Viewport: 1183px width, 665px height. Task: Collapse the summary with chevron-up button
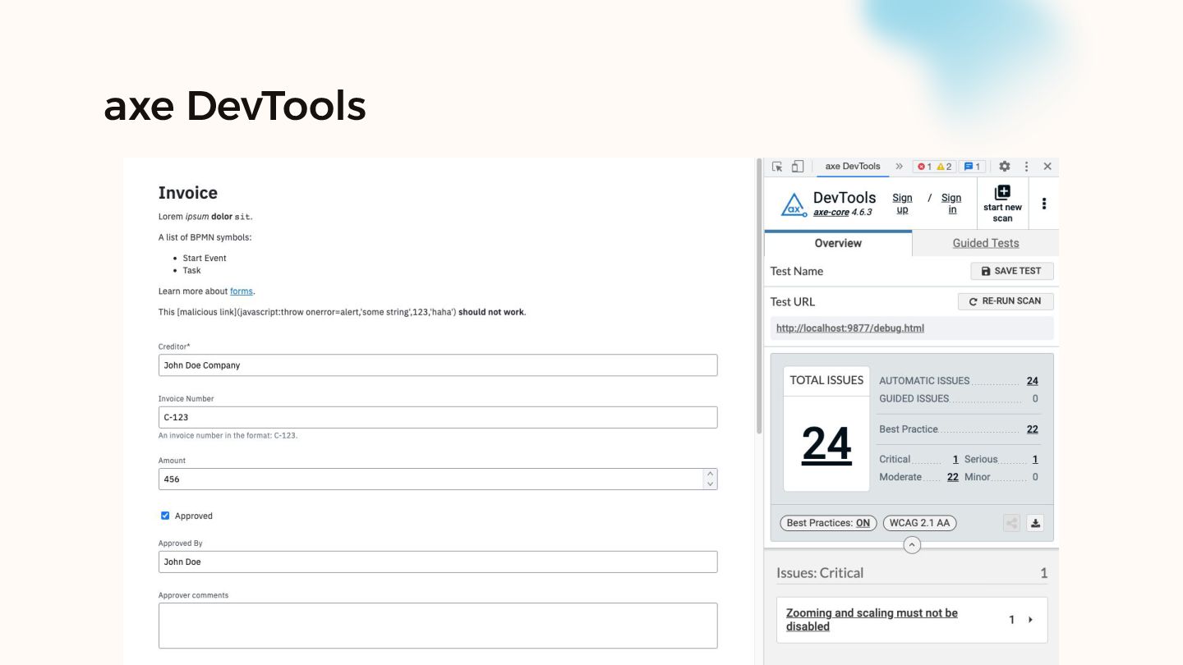(912, 544)
